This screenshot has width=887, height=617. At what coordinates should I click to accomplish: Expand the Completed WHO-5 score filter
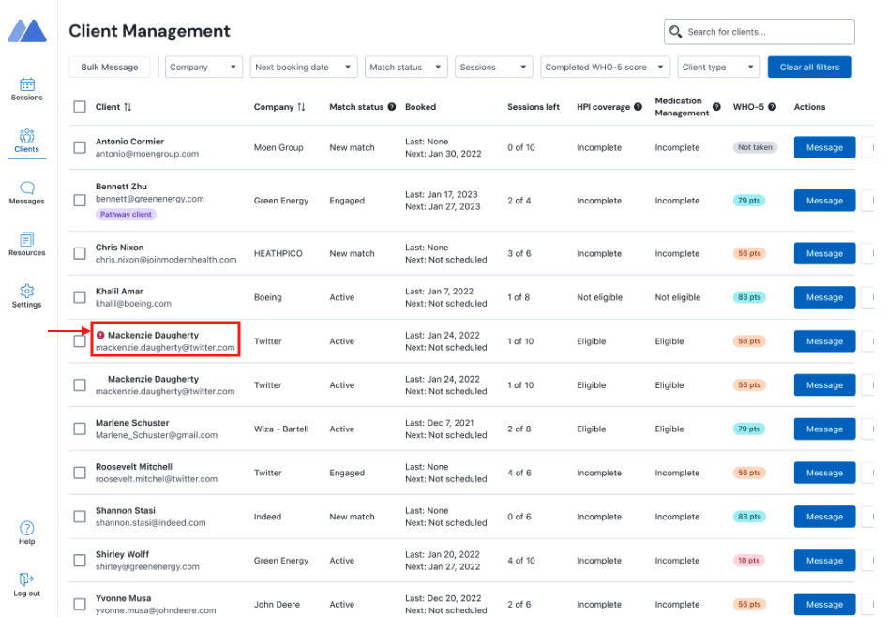click(x=606, y=68)
